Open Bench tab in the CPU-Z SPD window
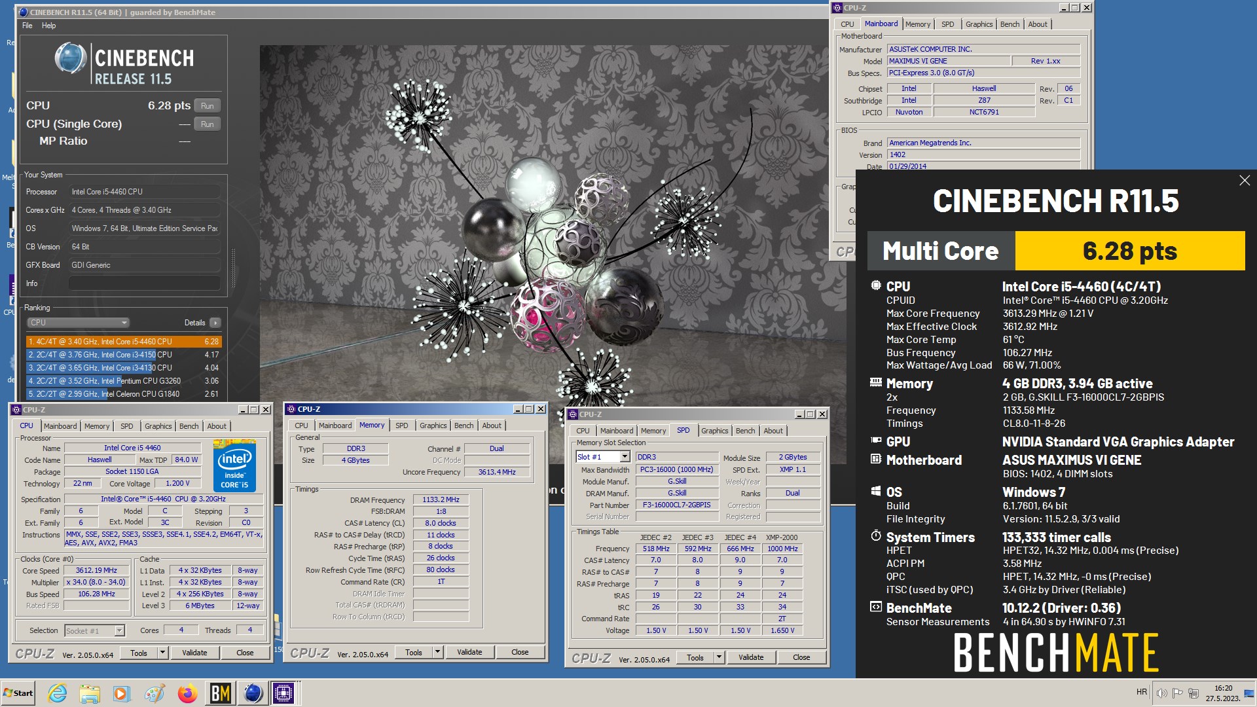 745,431
